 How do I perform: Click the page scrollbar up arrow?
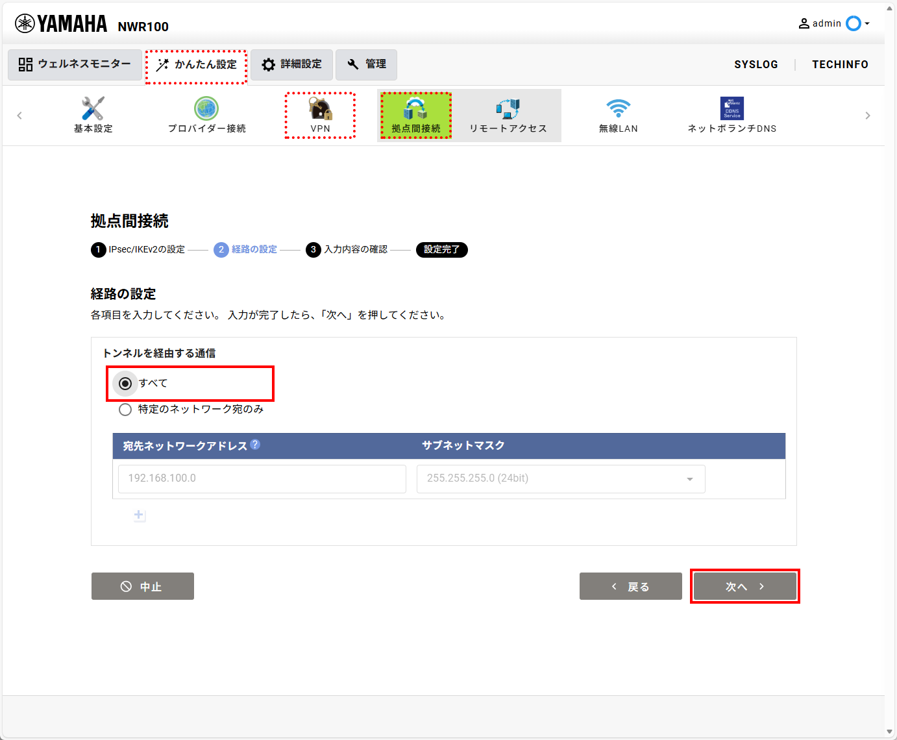click(x=891, y=8)
